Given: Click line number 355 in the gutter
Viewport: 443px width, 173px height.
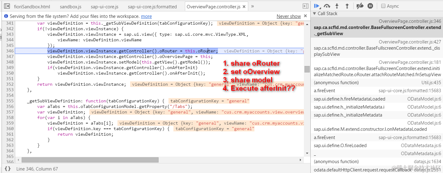Looking at the screenshot, I should [x=10, y=101].
